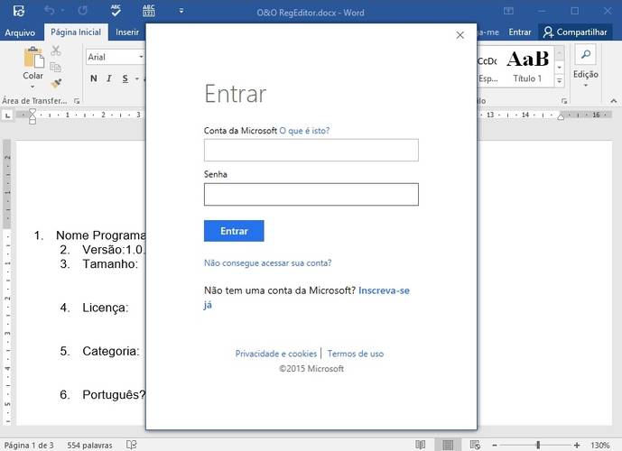This screenshot has height=451, width=622.
Task: Switch to the Página Inicial tab
Action: [x=76, y=32]
